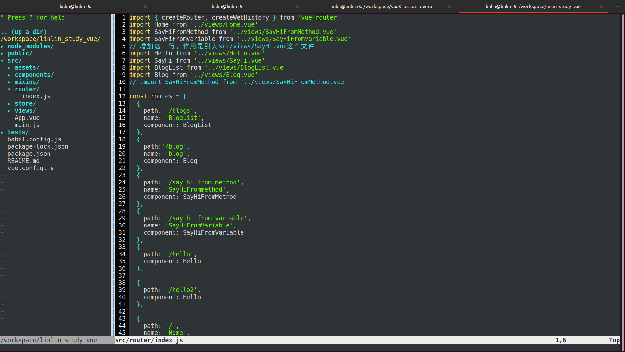Collapse the router folder arrow
This screenshot has width=625, height=352.
9,89
